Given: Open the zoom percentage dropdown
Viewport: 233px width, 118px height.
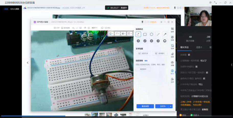Looking at the screenshot, I should click(94, 28).
